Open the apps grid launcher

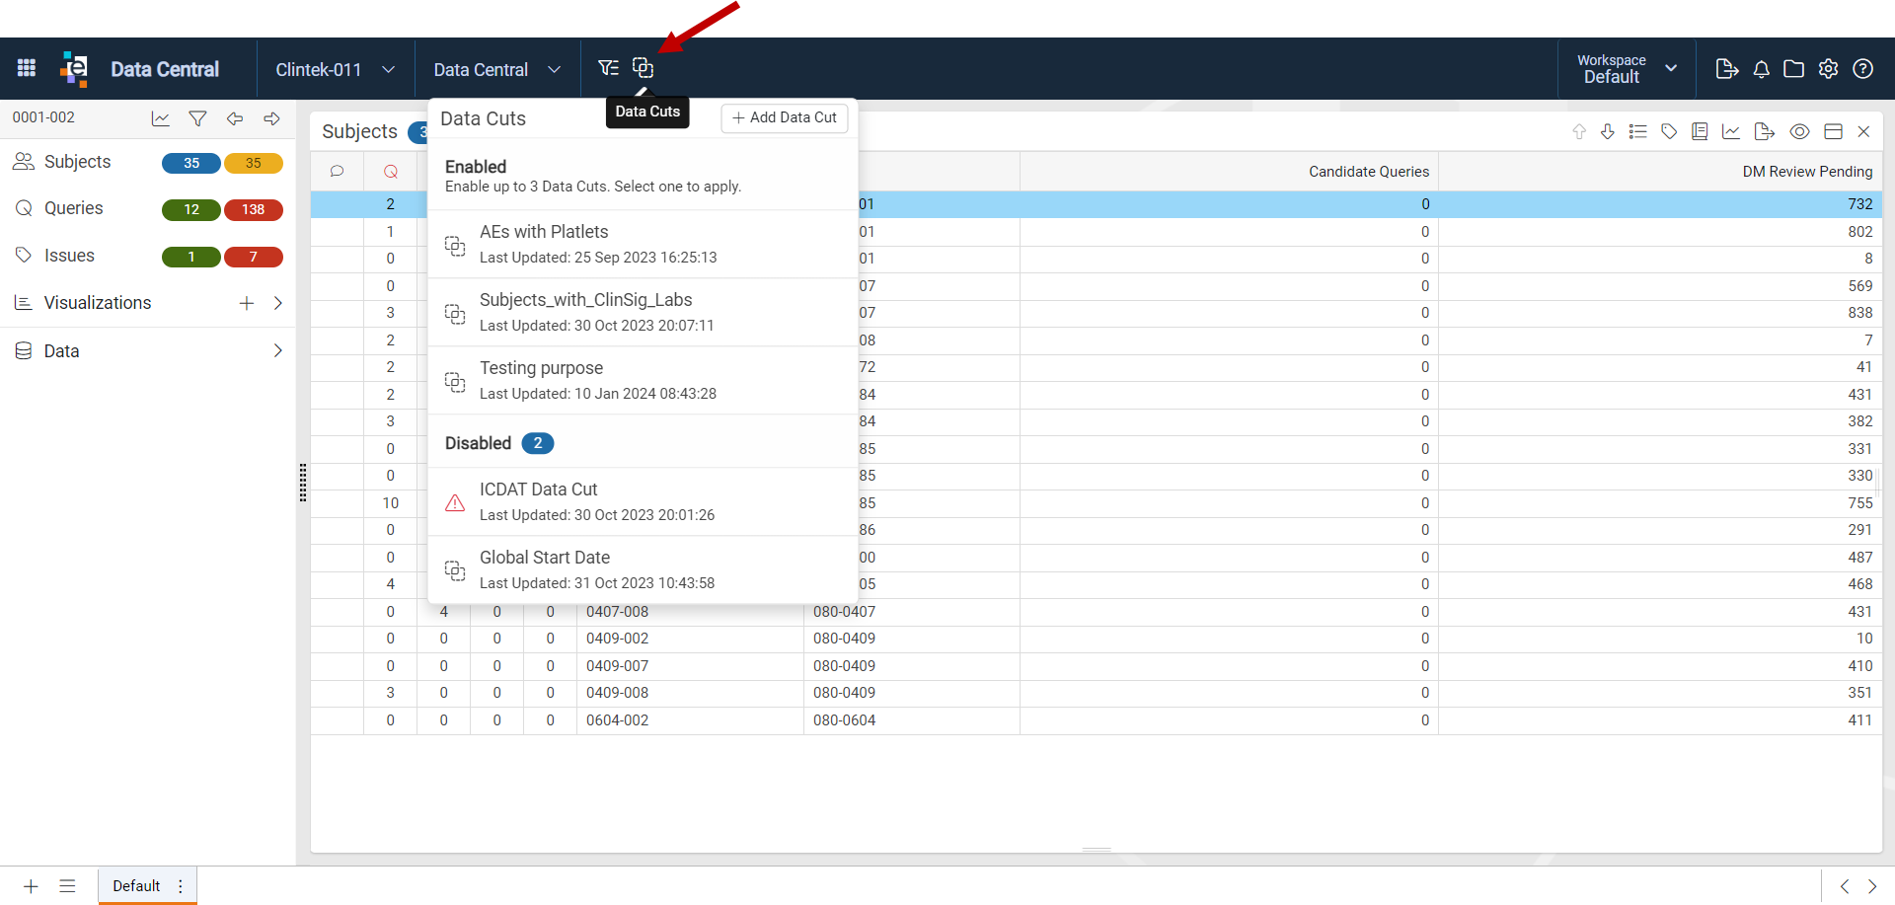coord(27,68)
